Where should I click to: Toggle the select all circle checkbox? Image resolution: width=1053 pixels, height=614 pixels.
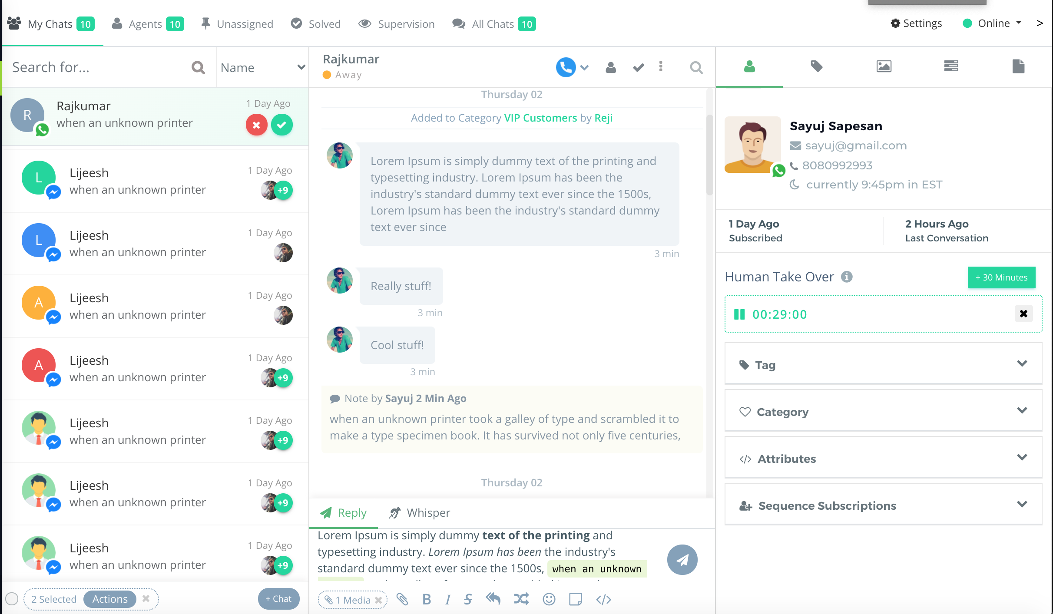point(12,599)
